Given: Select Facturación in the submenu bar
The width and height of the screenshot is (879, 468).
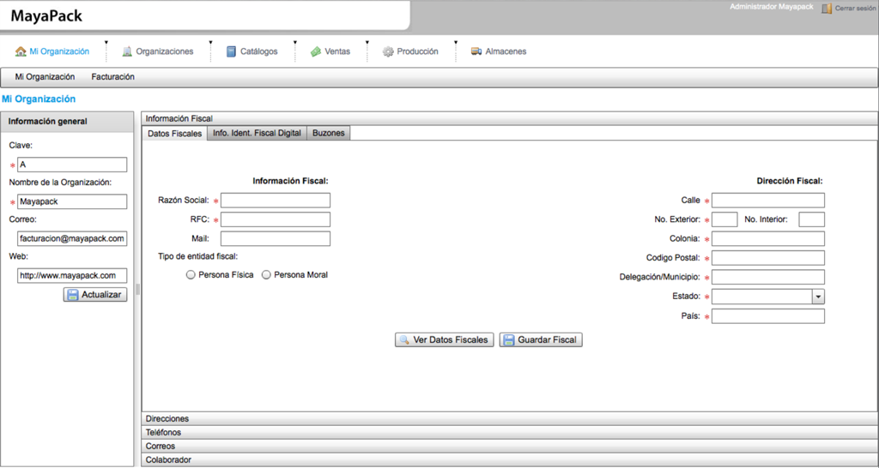Looking at the screenshot, I should [112, 76].
